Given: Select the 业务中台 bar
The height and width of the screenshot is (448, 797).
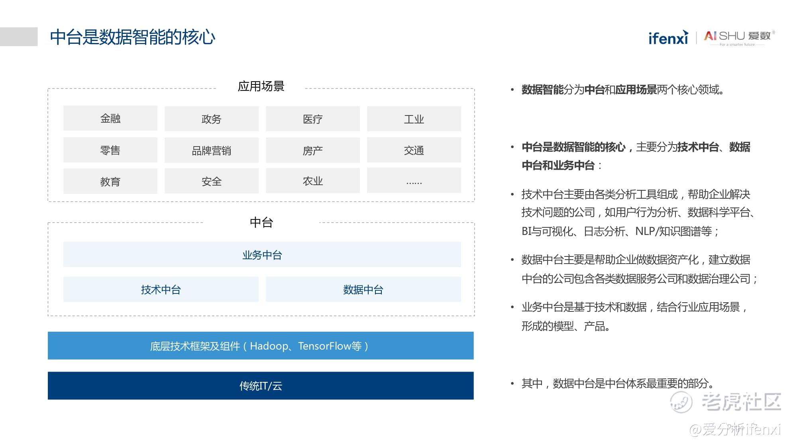Looking at the screenshot, I should (262, 254).
